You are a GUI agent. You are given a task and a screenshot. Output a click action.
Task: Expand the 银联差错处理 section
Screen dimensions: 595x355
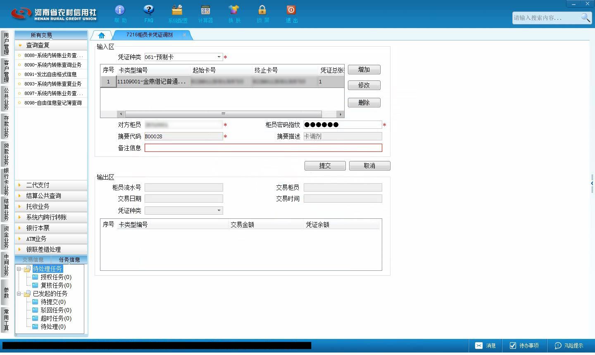pos(51,249)
